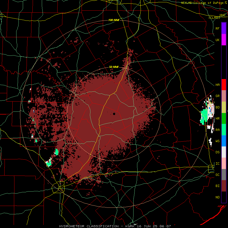
Task: Click the BD legend label
Action: point(218,107)
